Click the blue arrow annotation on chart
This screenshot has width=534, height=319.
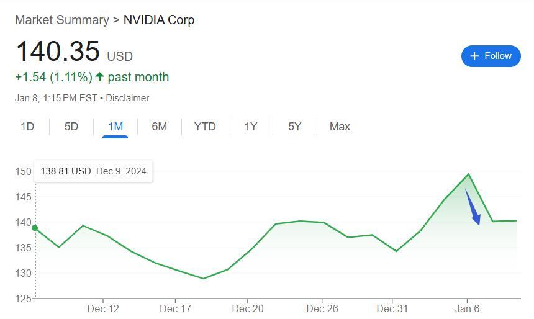pyautogui.click(x=473, y=207)
